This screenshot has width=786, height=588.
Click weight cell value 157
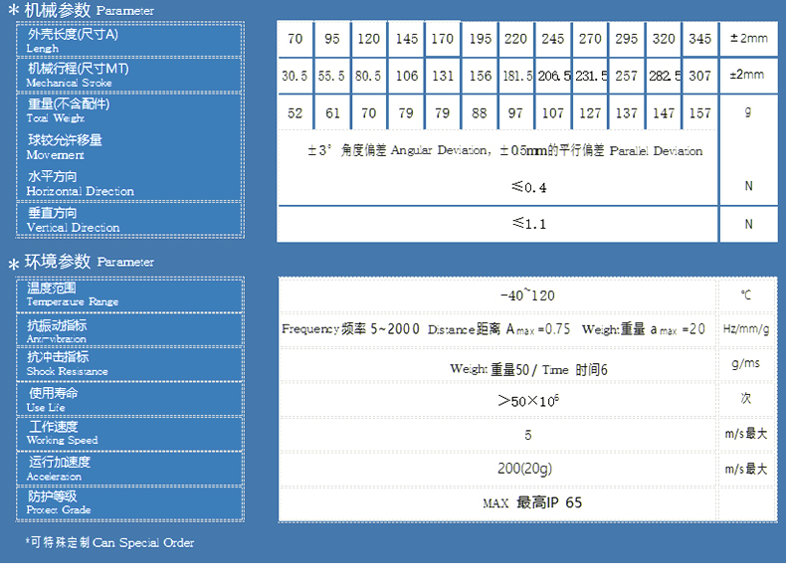699,112
